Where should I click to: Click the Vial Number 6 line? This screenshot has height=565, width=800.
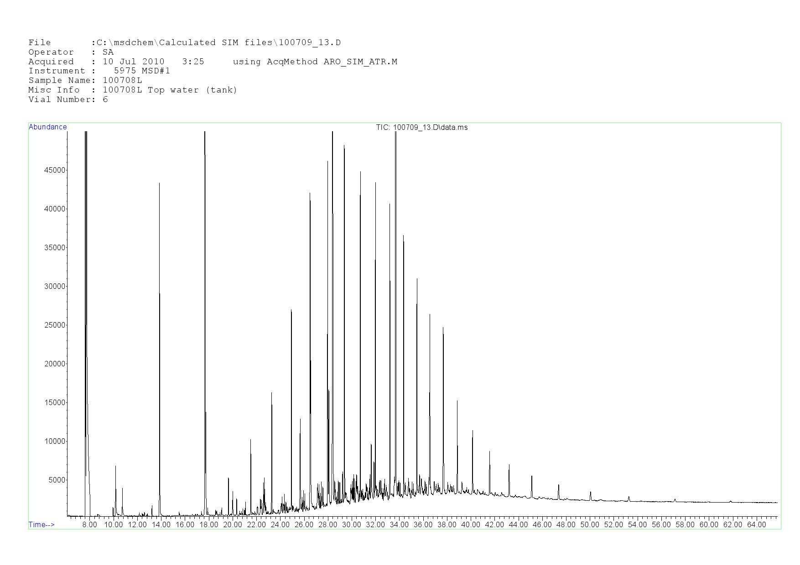tap(68, 100)
